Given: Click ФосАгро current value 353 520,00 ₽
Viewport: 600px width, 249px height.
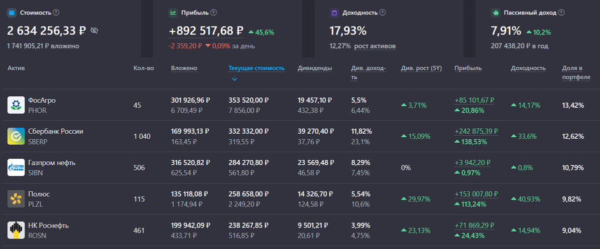Looking at the screenshot, I should pos(249,100).
